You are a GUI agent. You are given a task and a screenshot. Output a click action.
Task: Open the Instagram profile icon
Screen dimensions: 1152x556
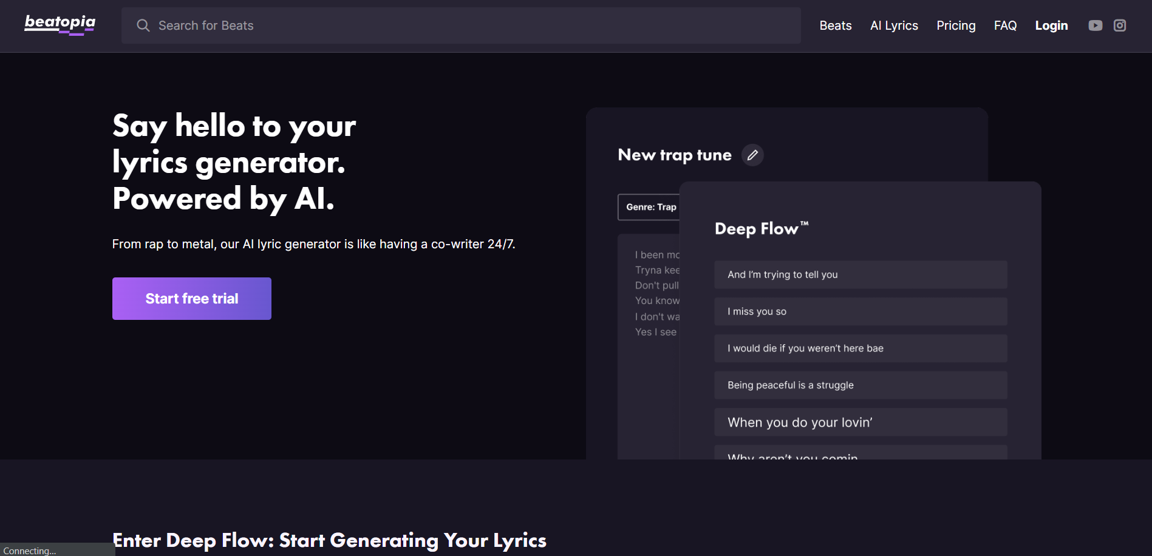click(x=1119, y=25)
